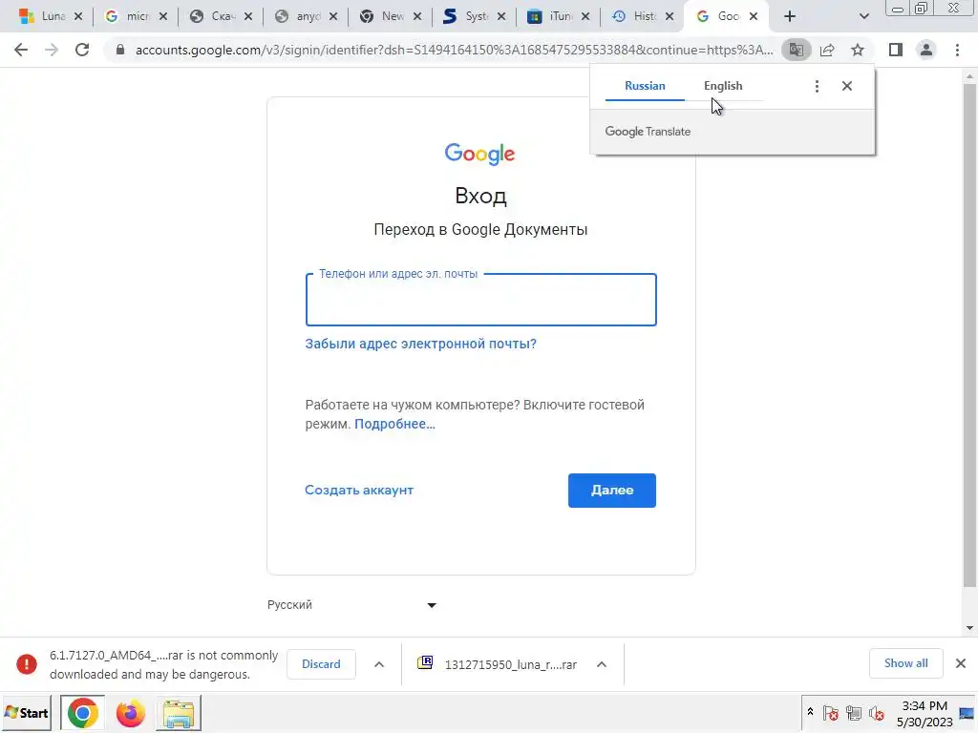Open the Windows Start menu
This screenshot has height=733, width=978.
[26, 712]
